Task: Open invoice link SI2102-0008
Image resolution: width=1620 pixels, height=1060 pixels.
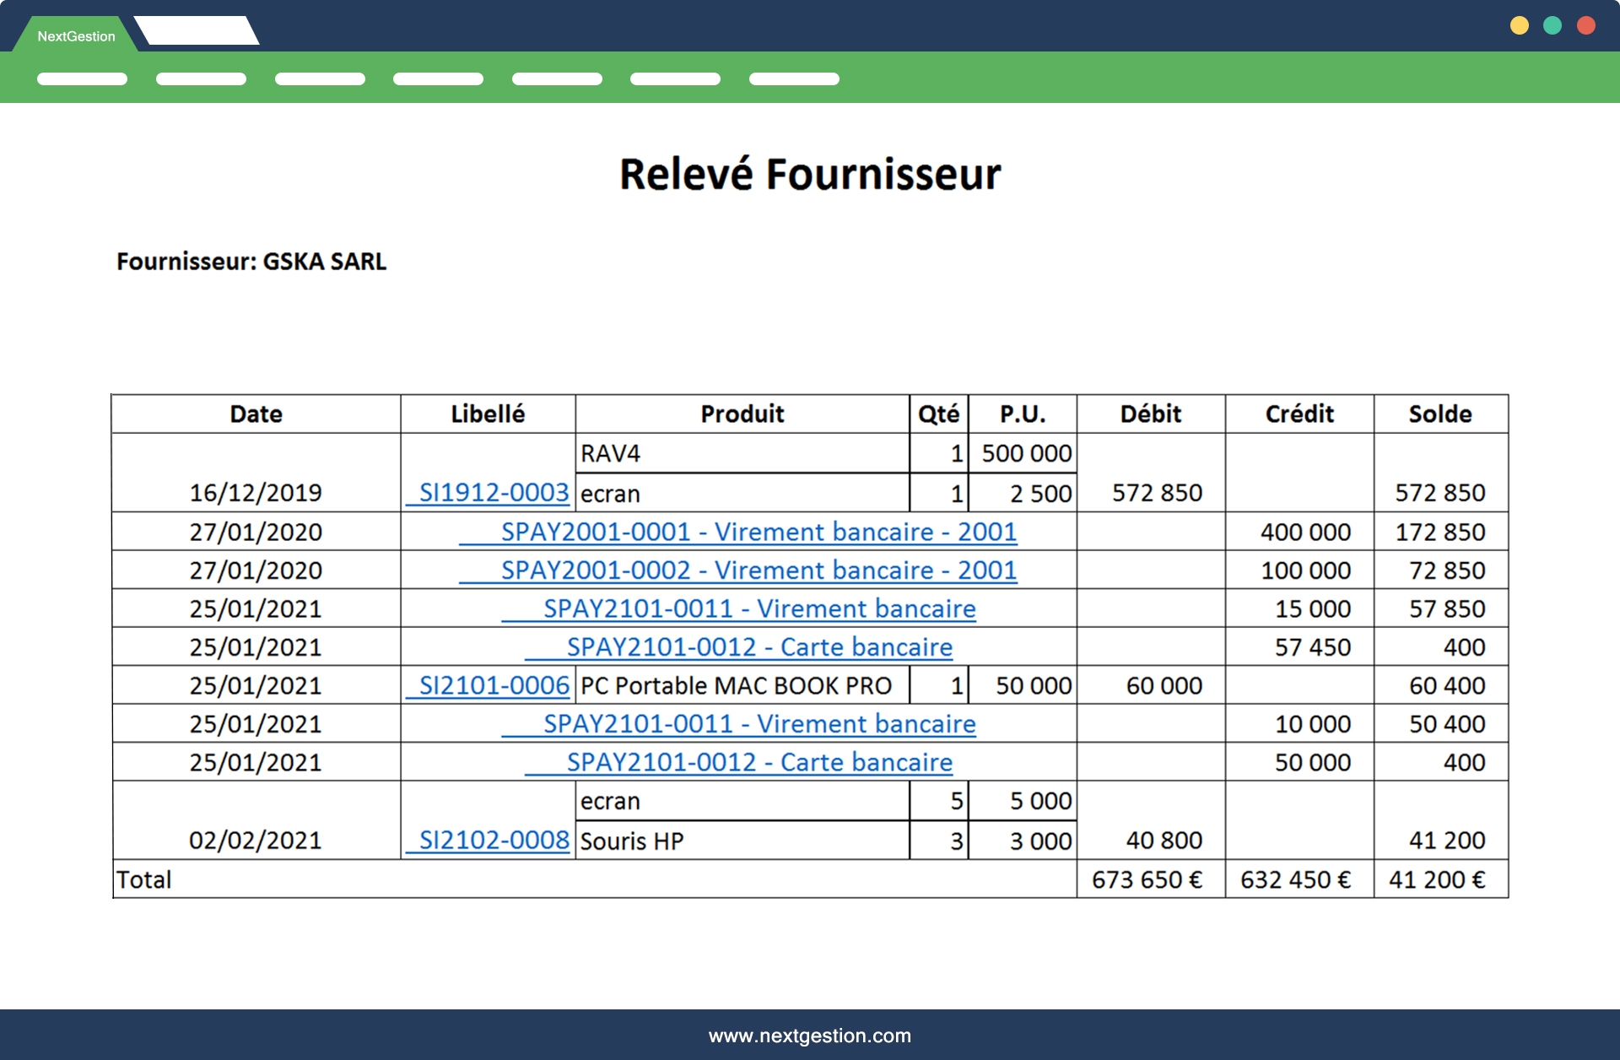Action: pyautogui.click(x=494, y=841)
